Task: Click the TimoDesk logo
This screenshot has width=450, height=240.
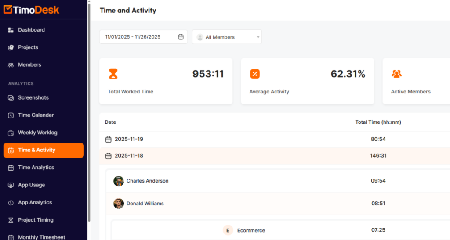Action: pyautogui.click(x=31, y=10)
